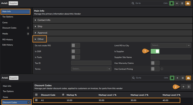Disable the Is Supplier toggle

tap(155, 51)
